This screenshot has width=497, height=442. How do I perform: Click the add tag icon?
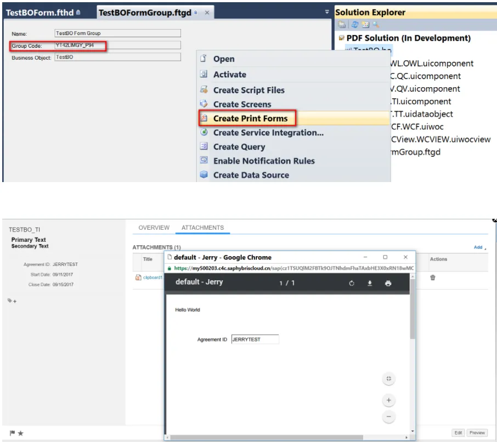click(12, 301)
